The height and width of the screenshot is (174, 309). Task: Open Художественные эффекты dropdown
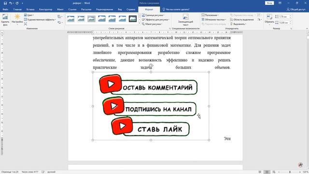40,19
